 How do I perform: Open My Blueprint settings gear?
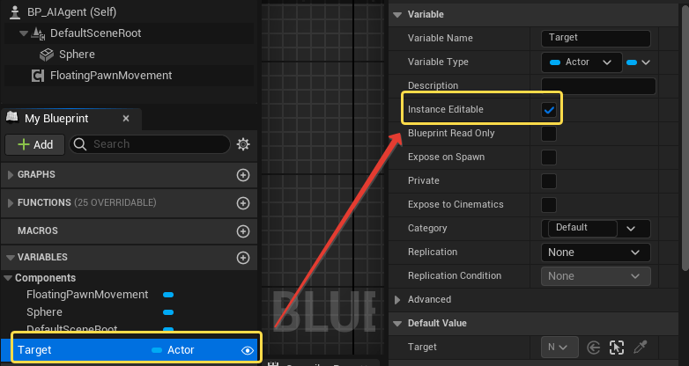243,144
